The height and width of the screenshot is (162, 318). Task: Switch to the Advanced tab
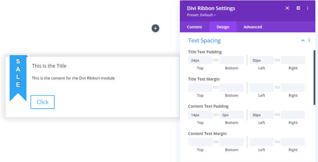(253, 27)
